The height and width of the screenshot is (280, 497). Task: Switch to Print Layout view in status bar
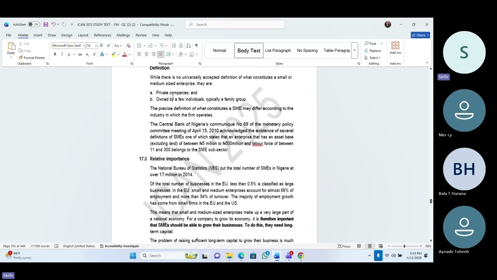[x=370, y=246]
